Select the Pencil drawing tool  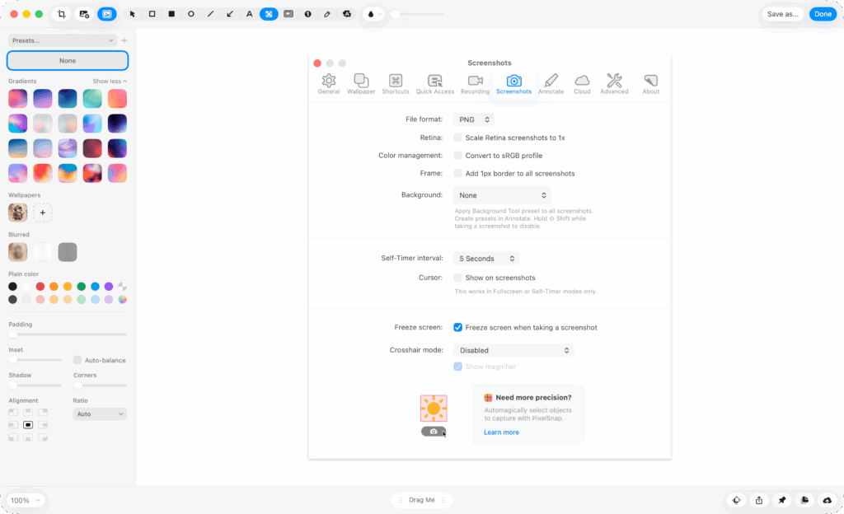pyautogui.click(x=327, y=14)
